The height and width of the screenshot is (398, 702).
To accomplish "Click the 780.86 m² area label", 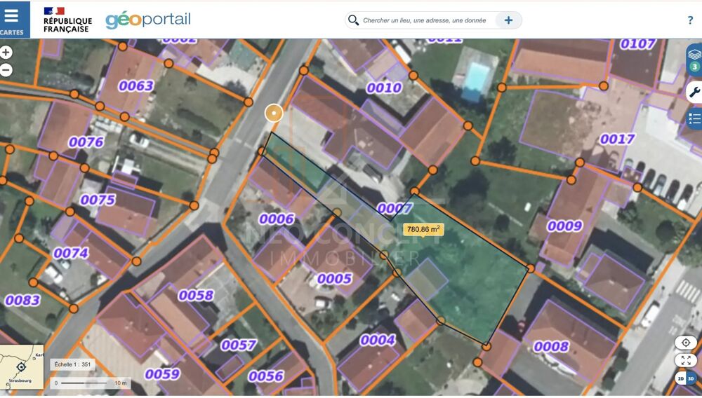I will pyautogui.click(x=423, y=229).
